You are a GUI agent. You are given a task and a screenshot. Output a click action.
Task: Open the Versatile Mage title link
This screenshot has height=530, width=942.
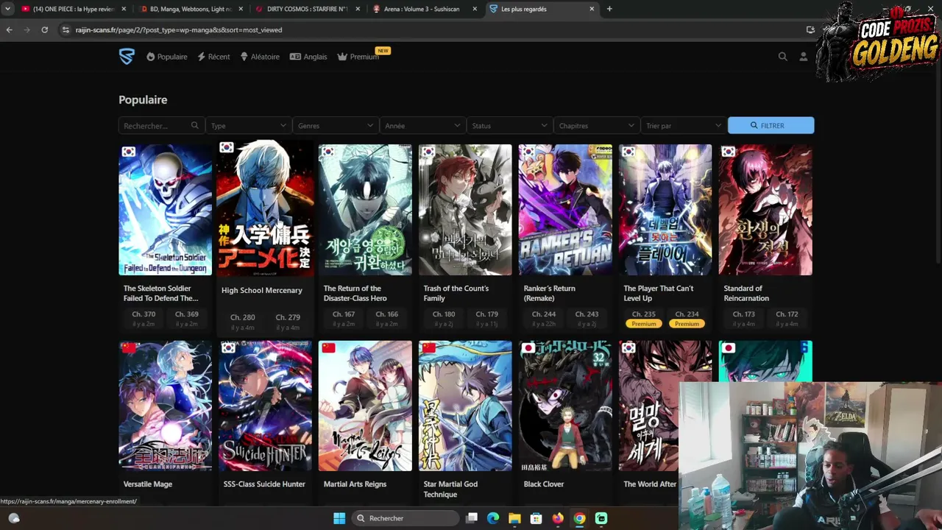[x=148, y=484]
